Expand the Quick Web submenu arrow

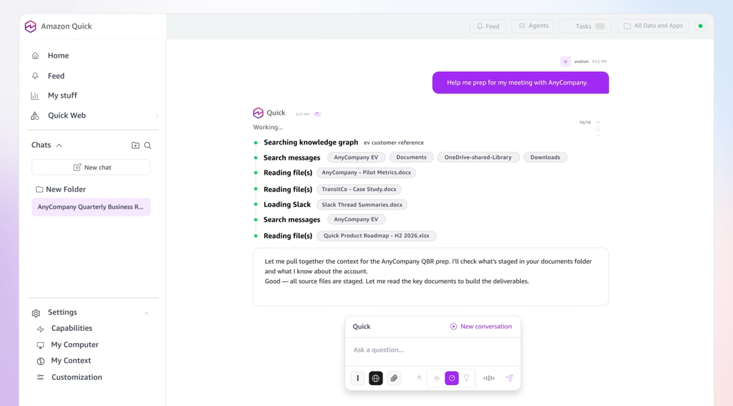click(x=157, y=116)
